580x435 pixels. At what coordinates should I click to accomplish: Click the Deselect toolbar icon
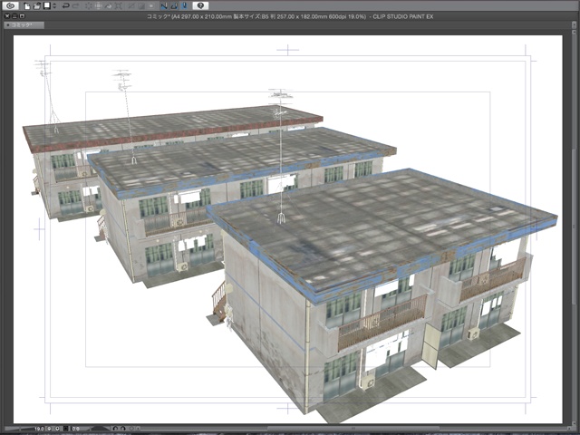click(x=131, y=5)
